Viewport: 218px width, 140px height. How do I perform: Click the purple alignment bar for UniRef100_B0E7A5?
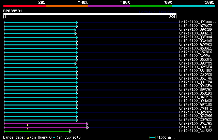pyautogui.click(x=45, y=124)
